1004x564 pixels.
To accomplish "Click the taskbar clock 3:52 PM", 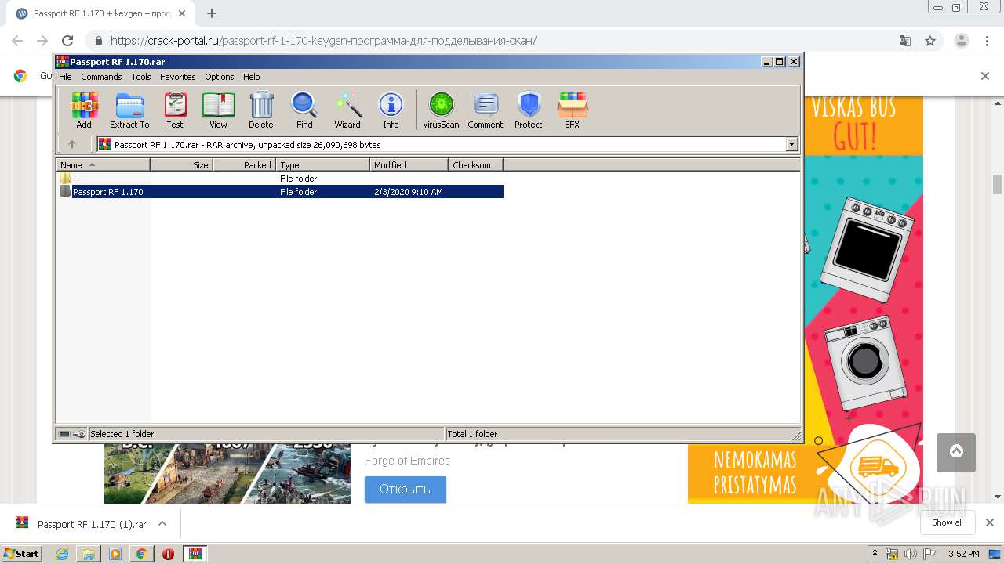I will (x=963, y=554).
